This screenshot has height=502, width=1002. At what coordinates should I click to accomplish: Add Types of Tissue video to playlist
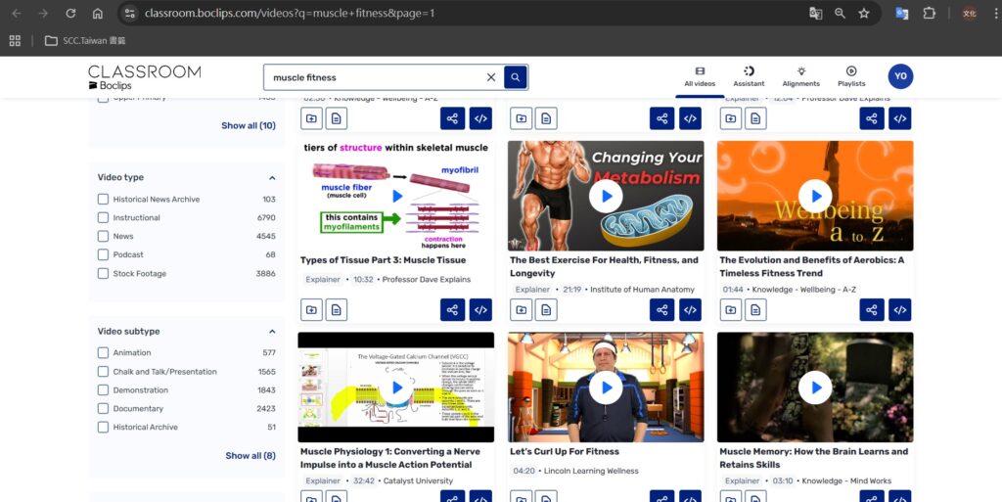311,310
